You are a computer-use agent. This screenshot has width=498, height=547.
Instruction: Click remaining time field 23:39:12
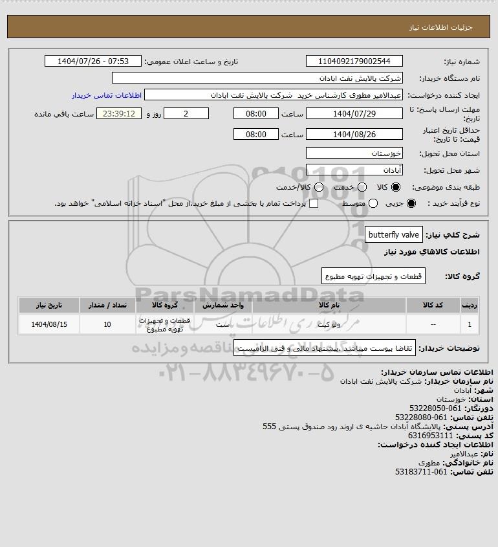(x=119, y=113)
